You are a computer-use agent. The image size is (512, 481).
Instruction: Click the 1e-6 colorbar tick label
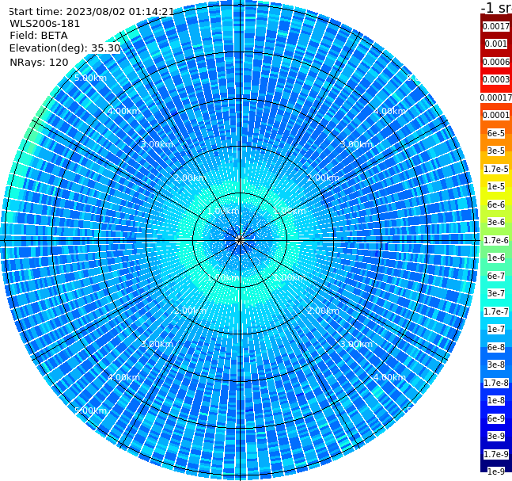[x=496, y=258]
